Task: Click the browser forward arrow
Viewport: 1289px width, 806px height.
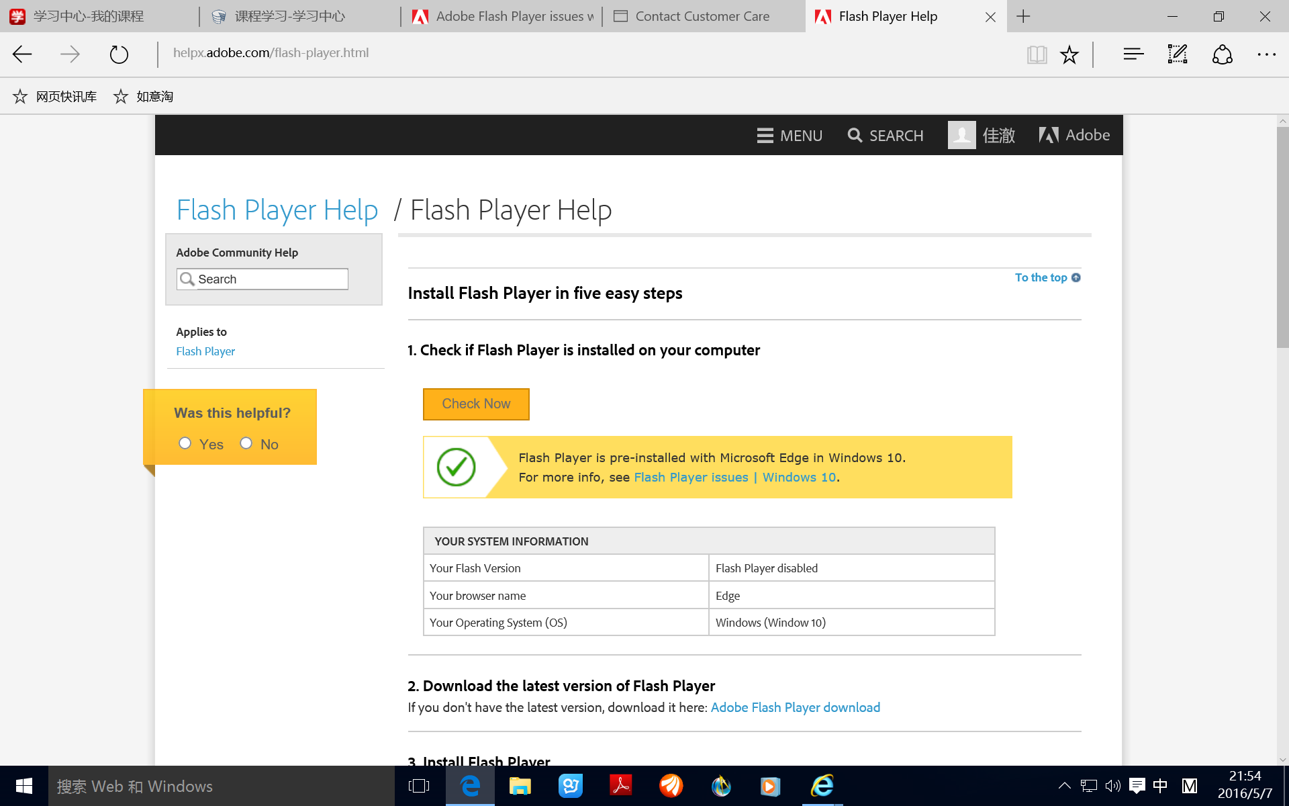Action: coord(70,54)
